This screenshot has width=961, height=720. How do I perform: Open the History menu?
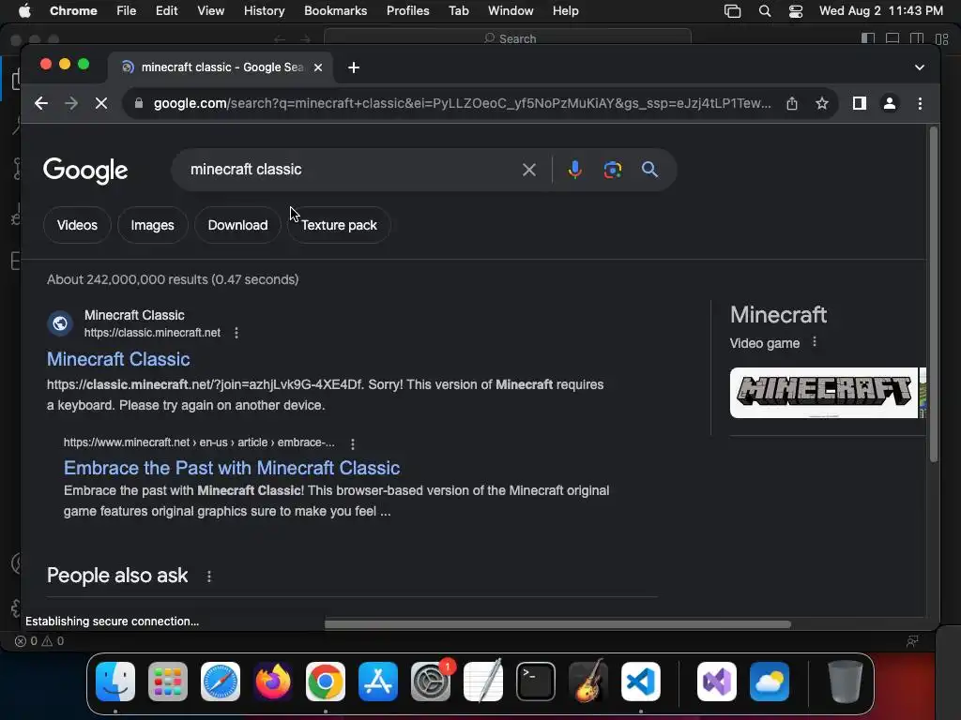(264, 10)
